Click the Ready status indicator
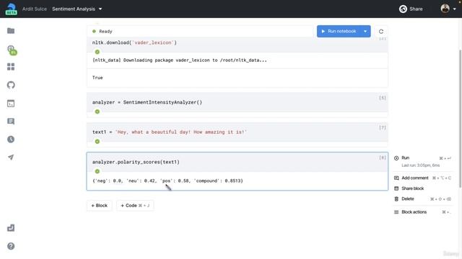The width and height of the screenshot is (462, 259). click(103, 32)
